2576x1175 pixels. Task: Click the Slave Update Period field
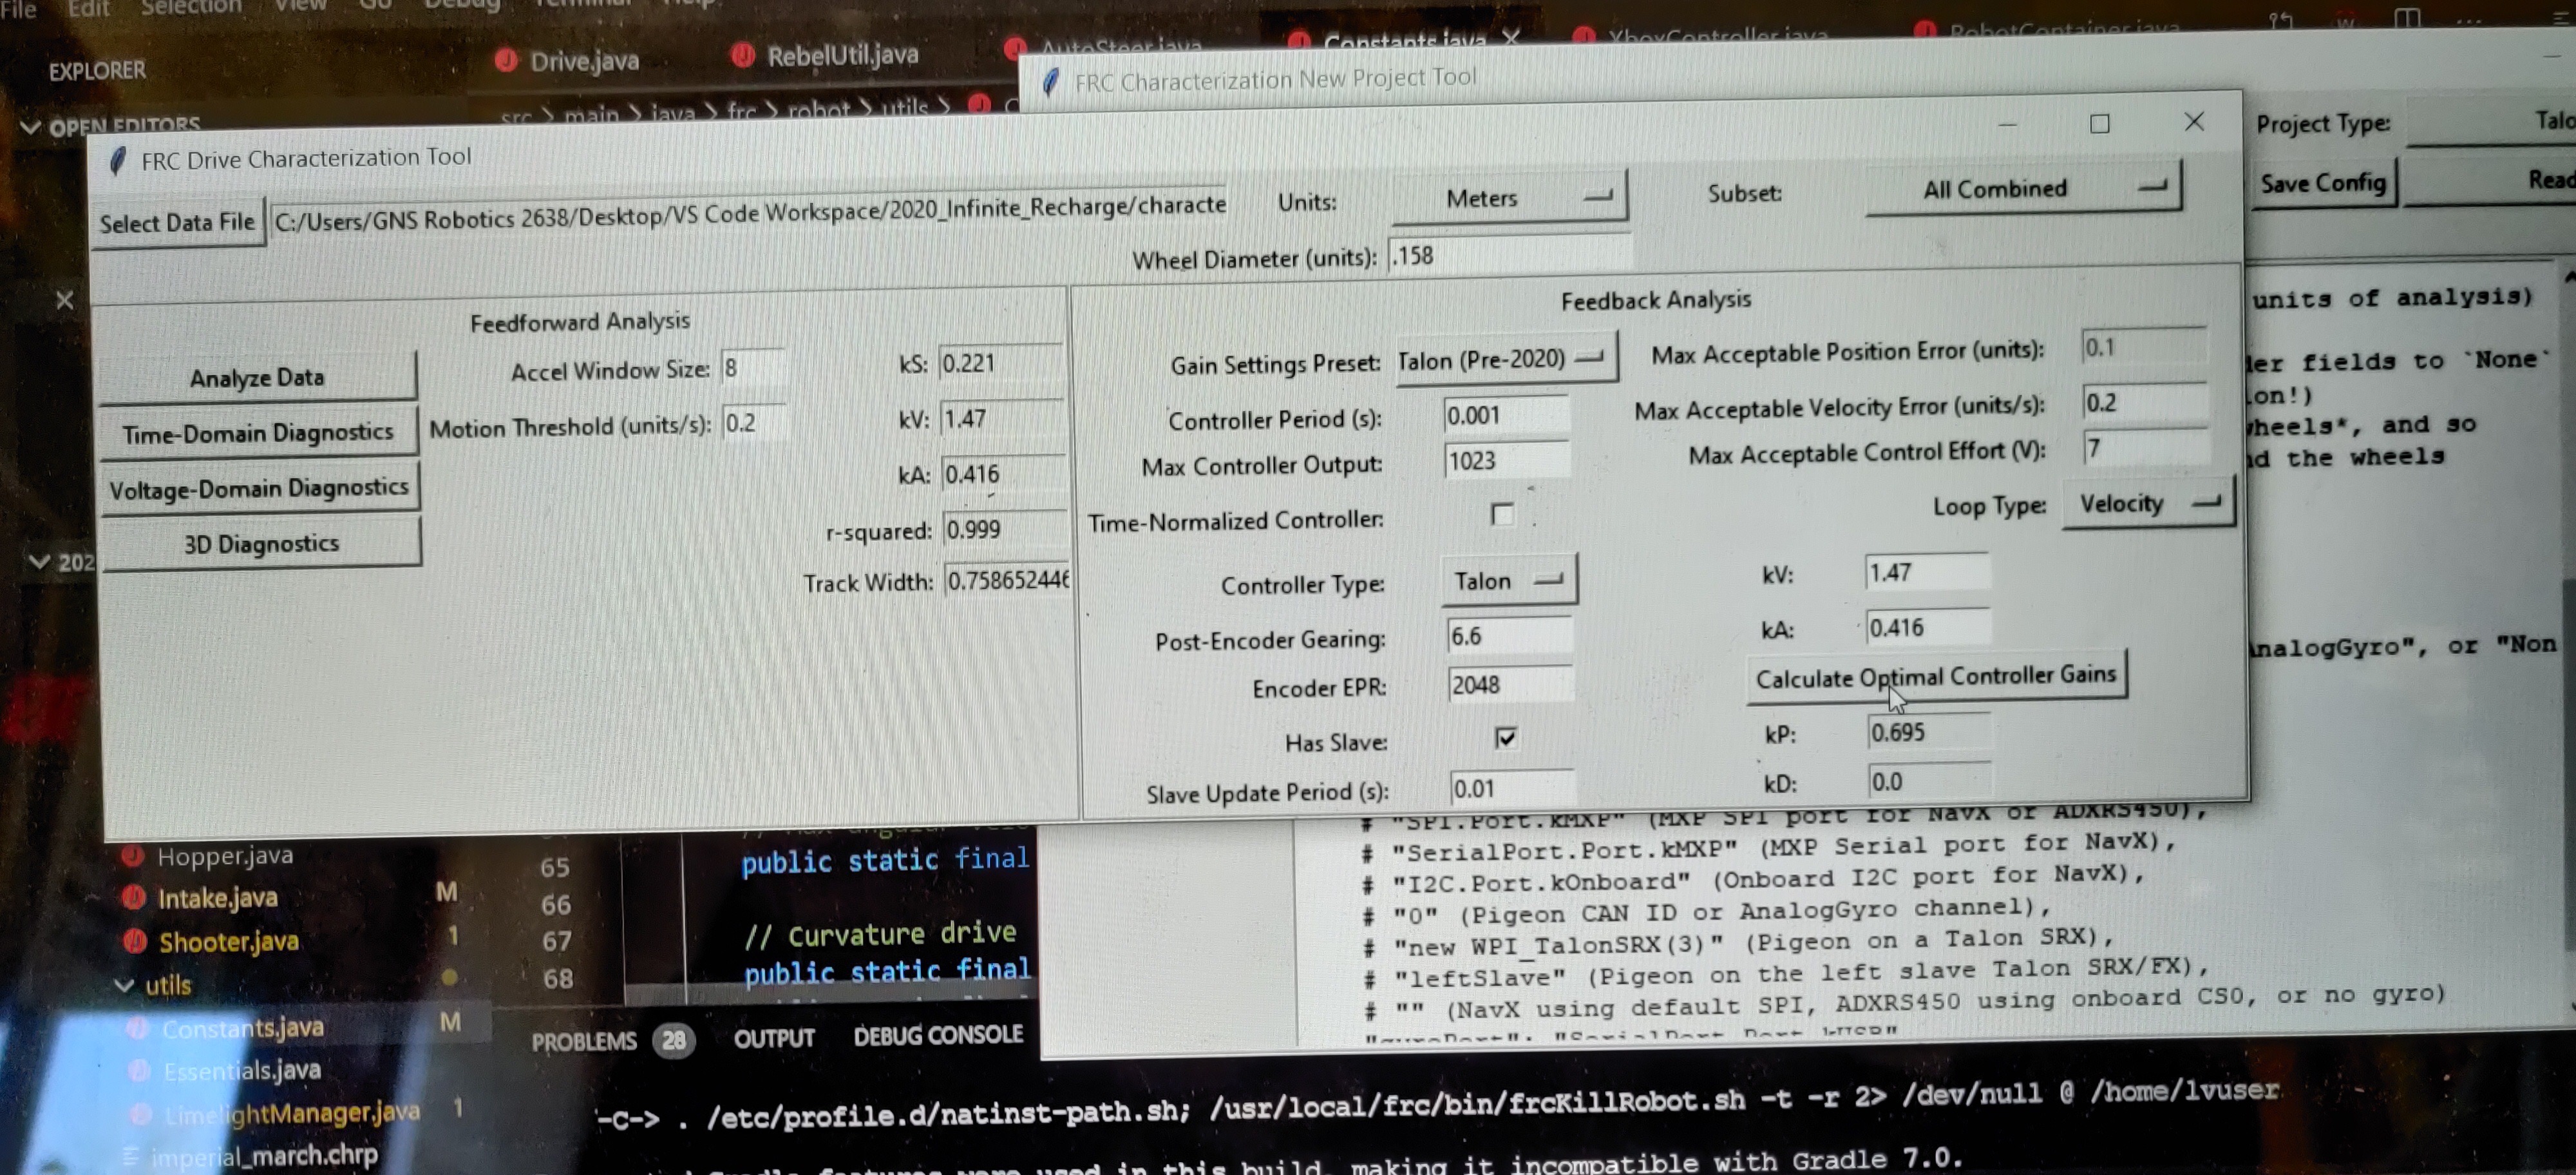(x=1512, y=788)
